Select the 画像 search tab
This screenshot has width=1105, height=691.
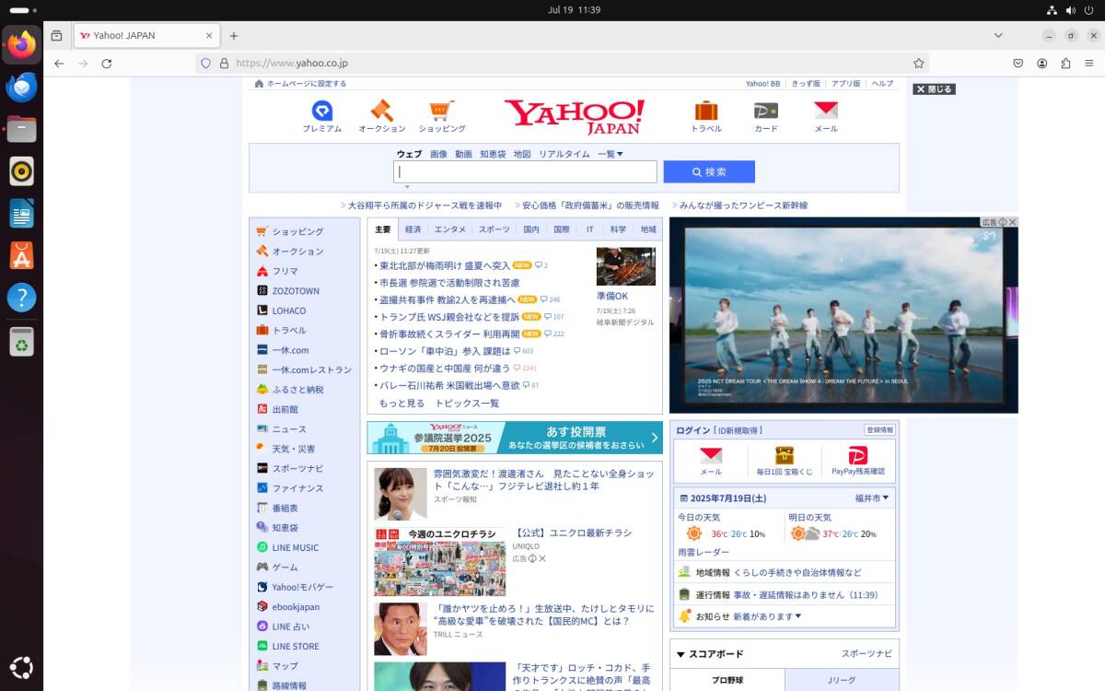438,154
